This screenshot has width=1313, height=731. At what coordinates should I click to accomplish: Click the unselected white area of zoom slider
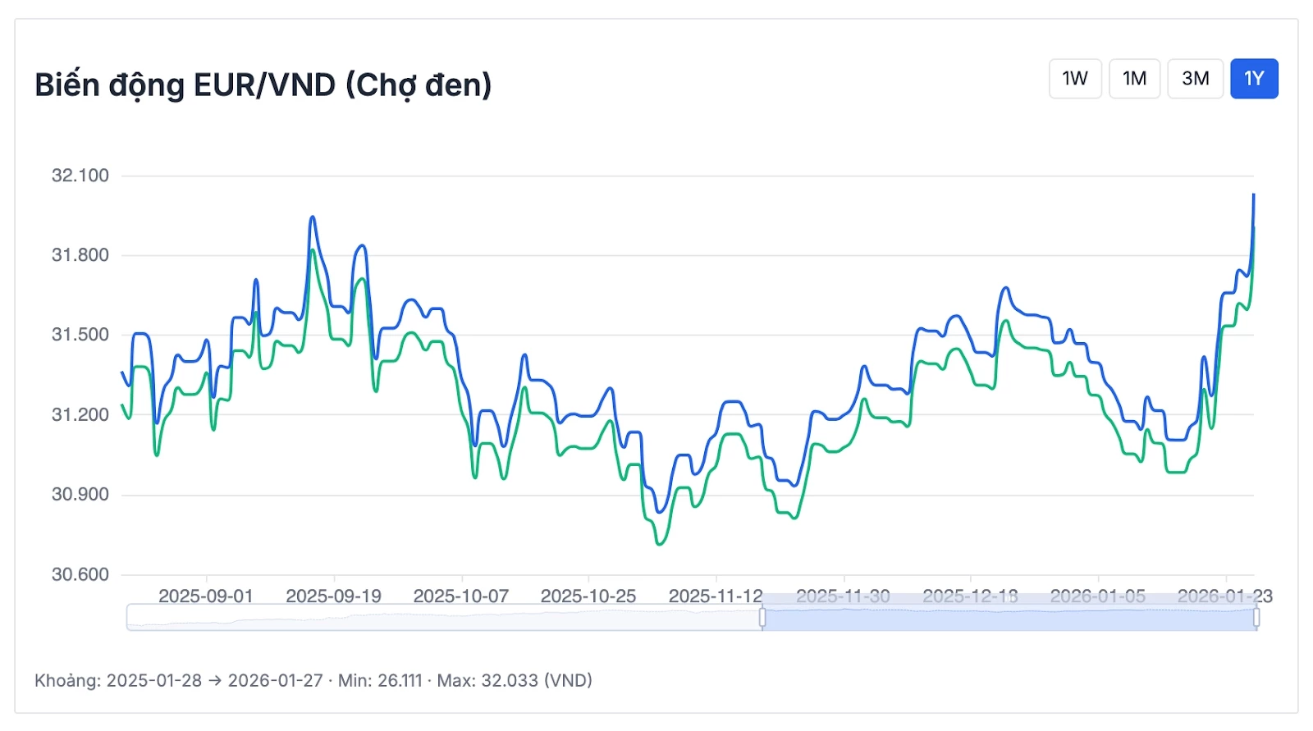[x=443, y=619]
